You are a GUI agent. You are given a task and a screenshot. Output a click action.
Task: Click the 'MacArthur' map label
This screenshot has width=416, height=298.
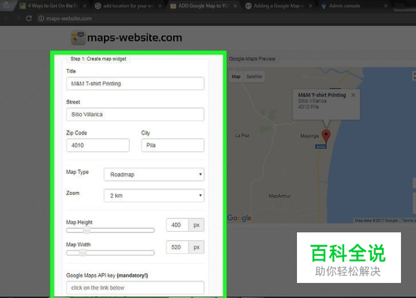coord(280,196)
